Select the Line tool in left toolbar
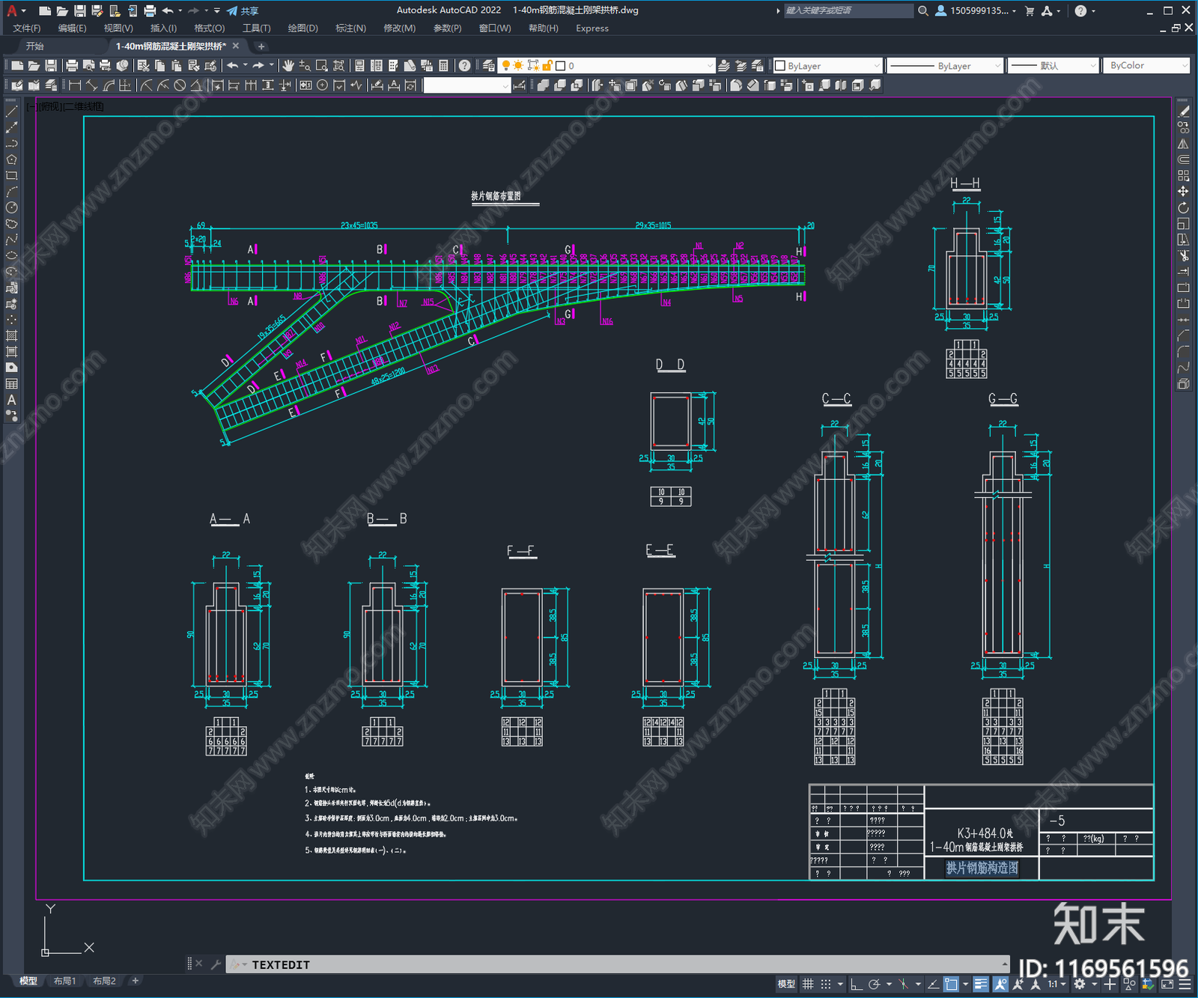This screenshot has height=998, width=1198. [x=12, y=111]
